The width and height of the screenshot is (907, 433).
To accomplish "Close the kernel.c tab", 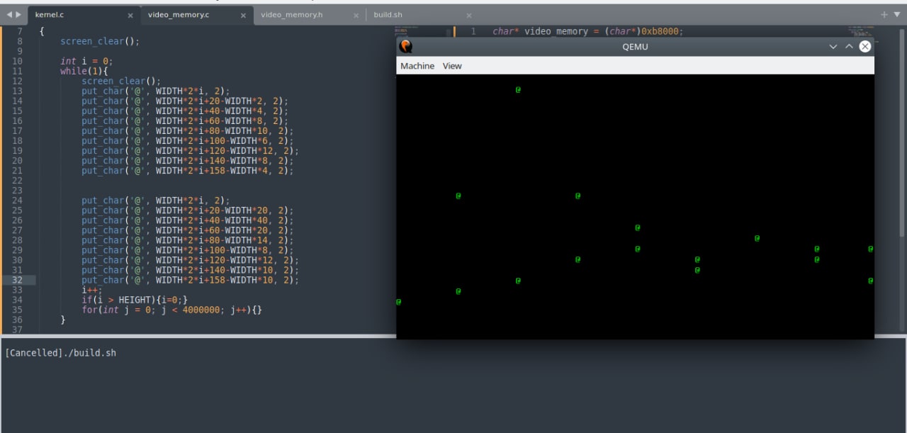I will click(130, 15).
